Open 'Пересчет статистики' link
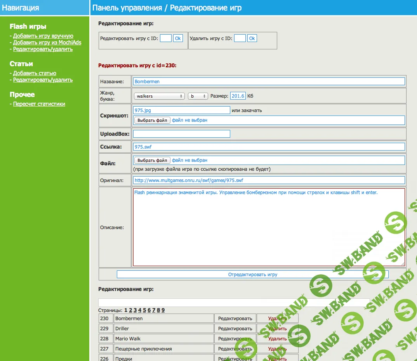Viewport: 417px width, 361px height. [x=39, y=104]
